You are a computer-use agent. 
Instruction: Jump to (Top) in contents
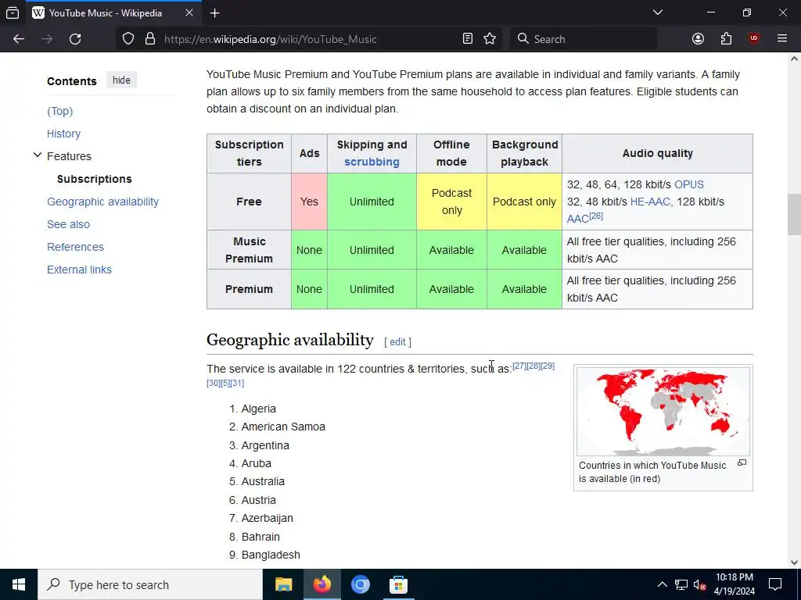[x=59, y=111]
